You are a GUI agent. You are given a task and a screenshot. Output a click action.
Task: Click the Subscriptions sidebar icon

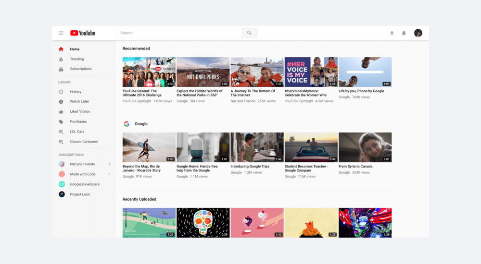61,69
